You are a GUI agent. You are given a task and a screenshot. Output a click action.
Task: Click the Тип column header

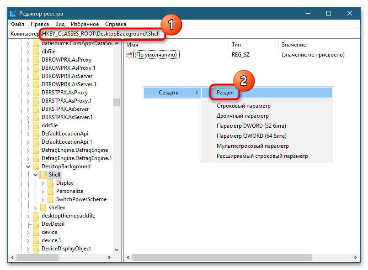pos(236,45)
